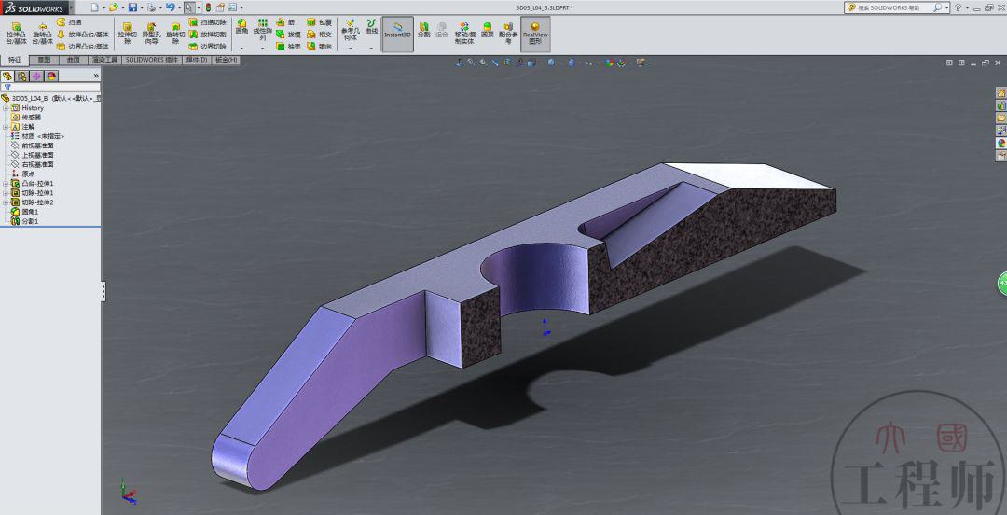
Task: Open the DisplayManager tab
Action: click(51, 76)
